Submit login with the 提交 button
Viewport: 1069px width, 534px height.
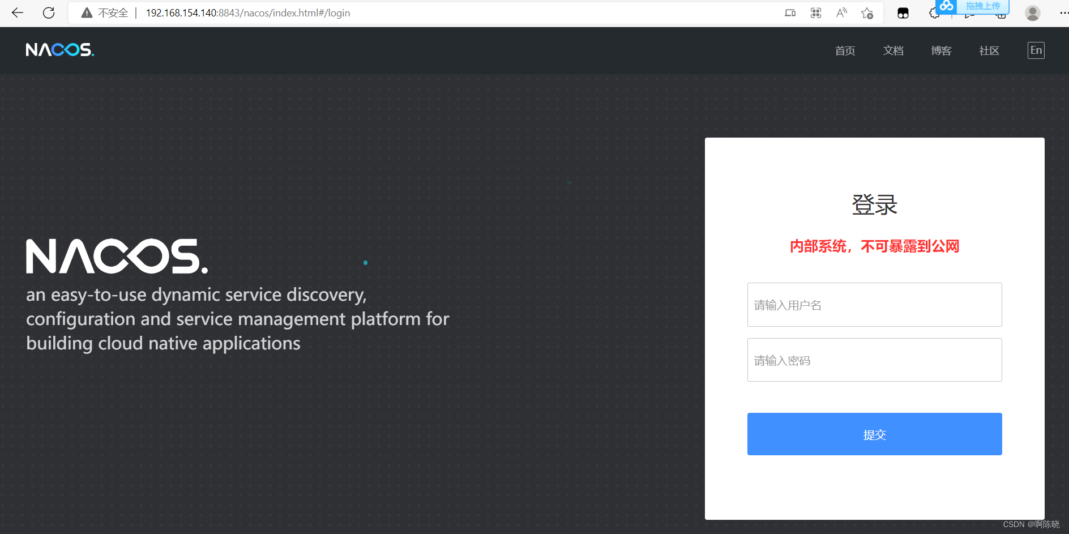pyautogui.click(x=874, y=434)
